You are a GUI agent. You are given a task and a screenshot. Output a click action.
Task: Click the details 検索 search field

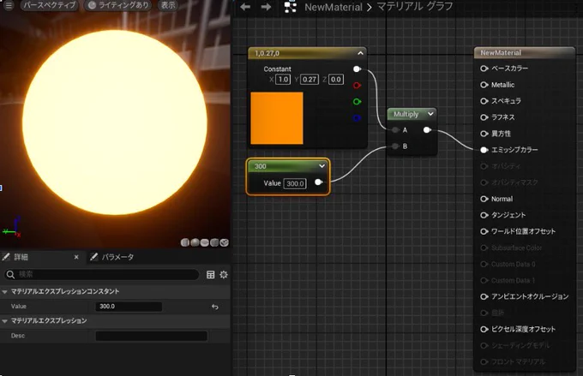(x=101, y=274)
